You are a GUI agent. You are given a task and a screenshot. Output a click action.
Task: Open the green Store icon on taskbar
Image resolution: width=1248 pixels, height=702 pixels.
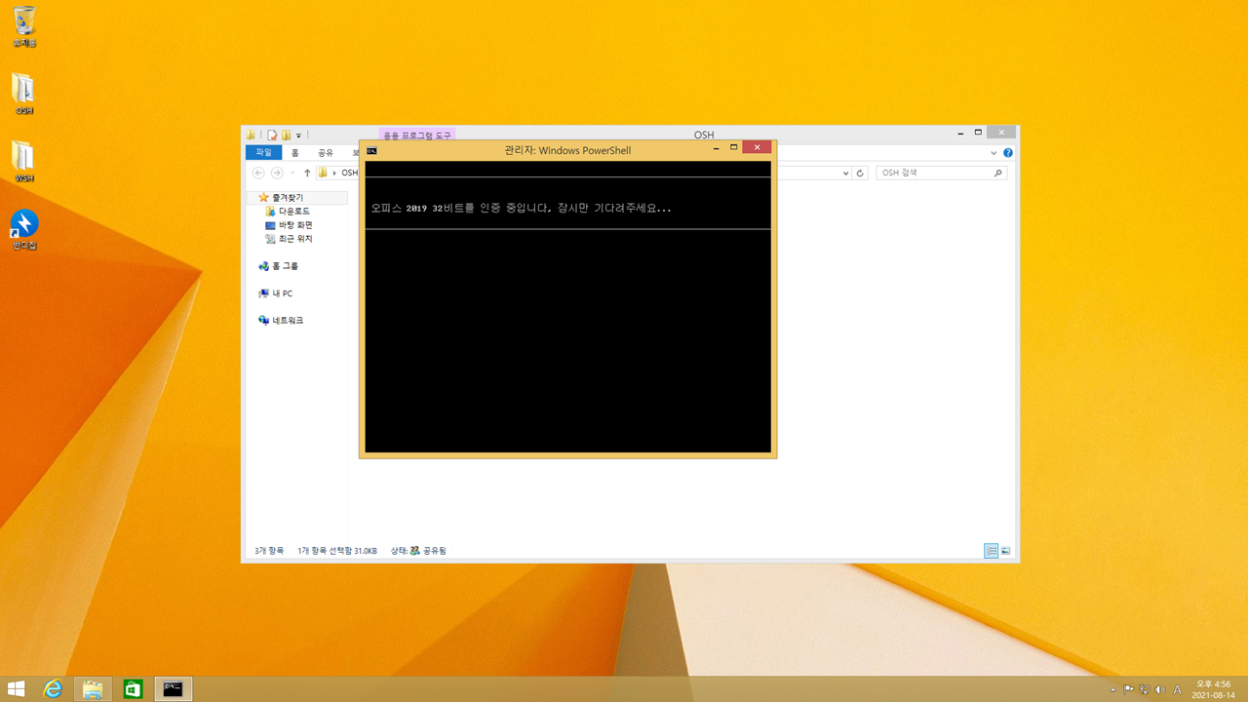133,689
